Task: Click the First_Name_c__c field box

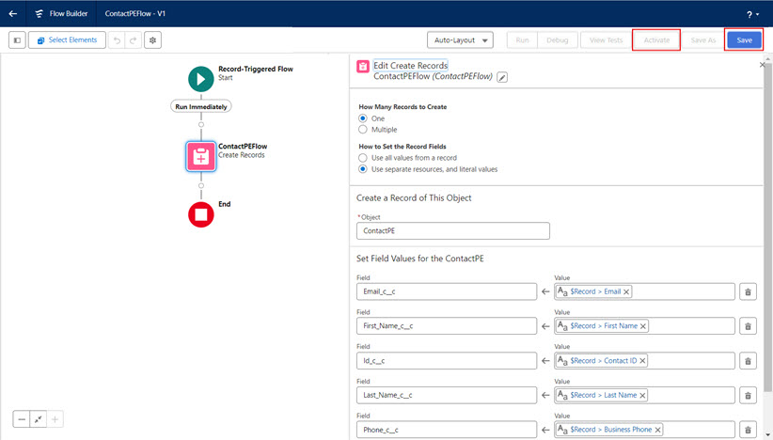Action: point(447,326)
